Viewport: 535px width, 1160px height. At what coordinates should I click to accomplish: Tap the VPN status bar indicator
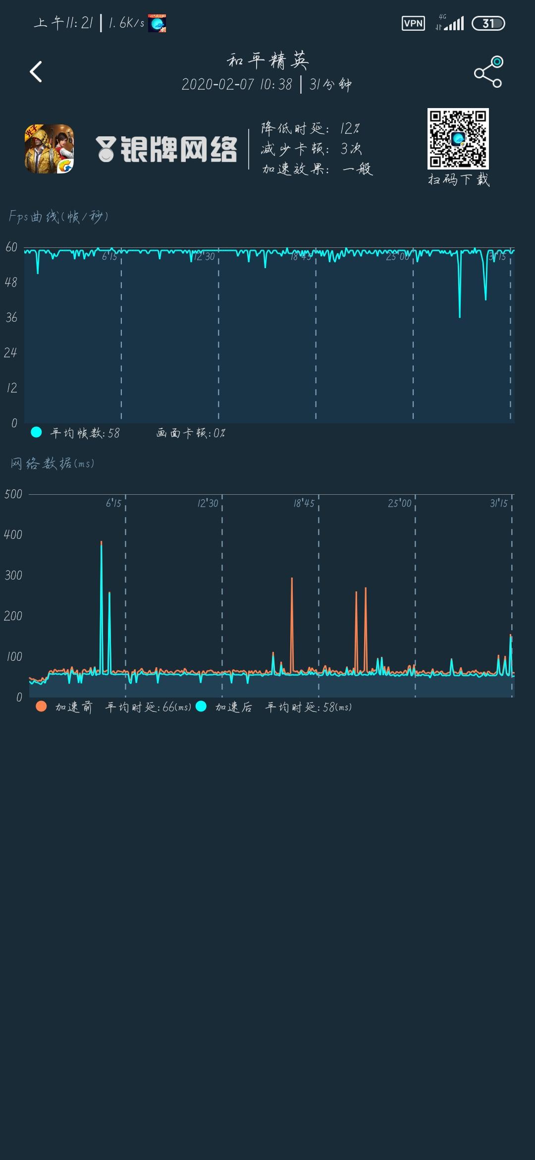click(413, 23)
